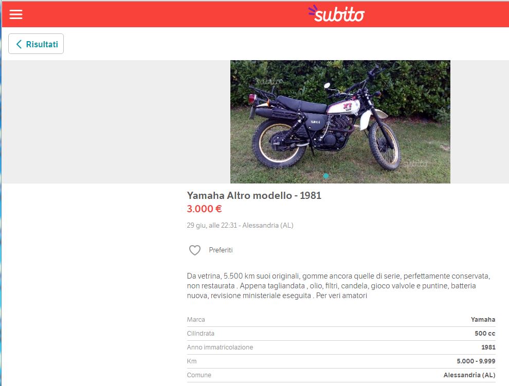Click the Subito logo
Screen dimensions: 509x386
point(336,14)
